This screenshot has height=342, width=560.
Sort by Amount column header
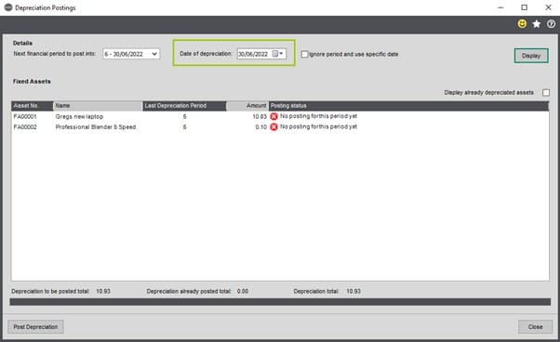coord(247,106)
